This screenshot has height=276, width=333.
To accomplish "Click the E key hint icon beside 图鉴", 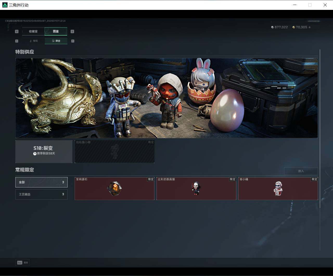I will 72,31.
